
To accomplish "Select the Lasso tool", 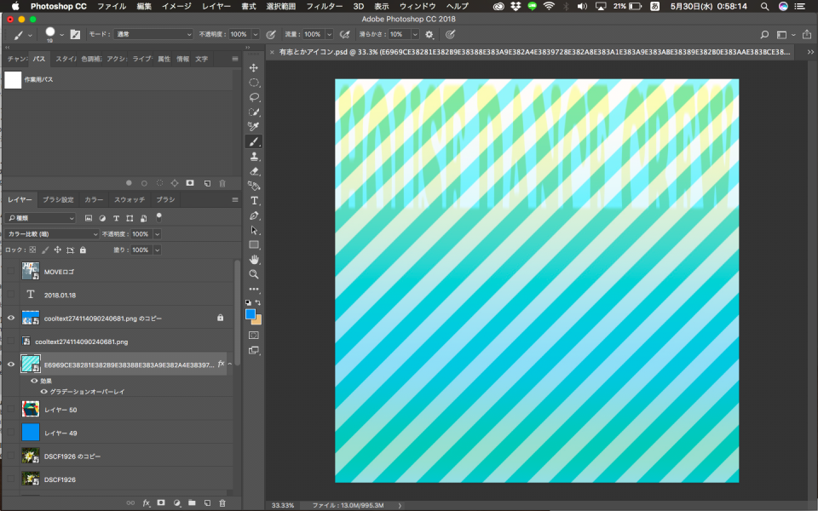I will (x=254, y=97).
